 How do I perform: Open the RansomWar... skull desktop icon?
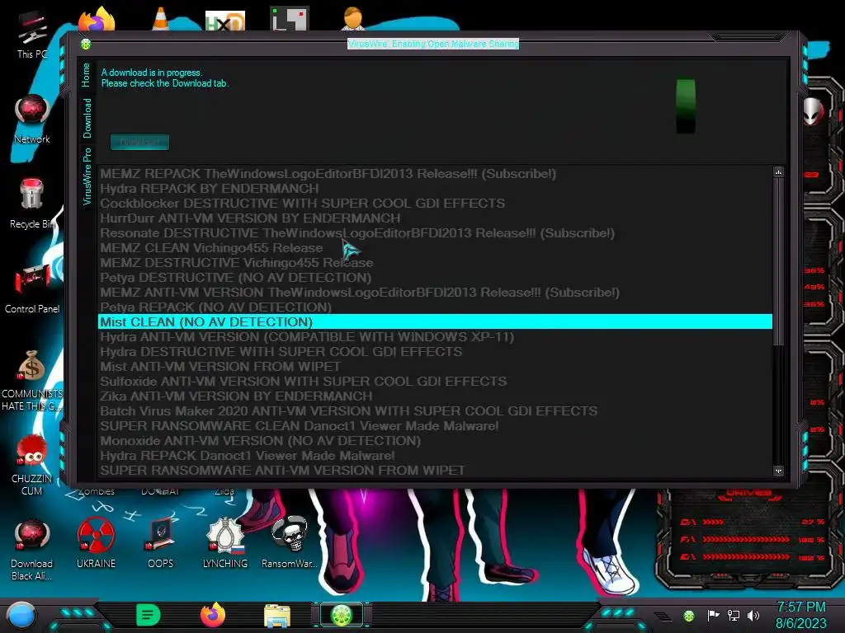[290, 544]
